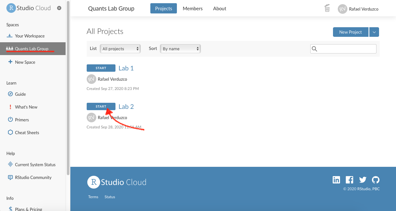Select Quants Lab Group space
Viewport: 396px width, 211px height.
(x=33, y=49)
